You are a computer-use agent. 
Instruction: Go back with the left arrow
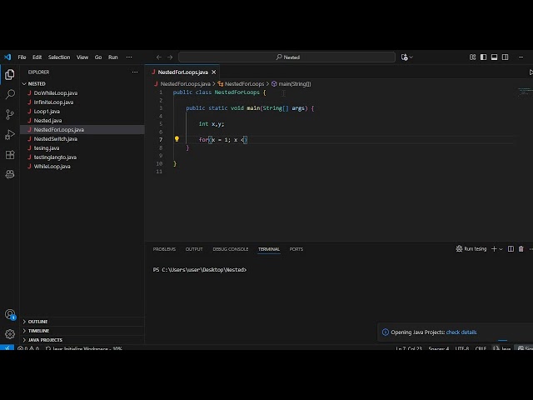point(159,57)
